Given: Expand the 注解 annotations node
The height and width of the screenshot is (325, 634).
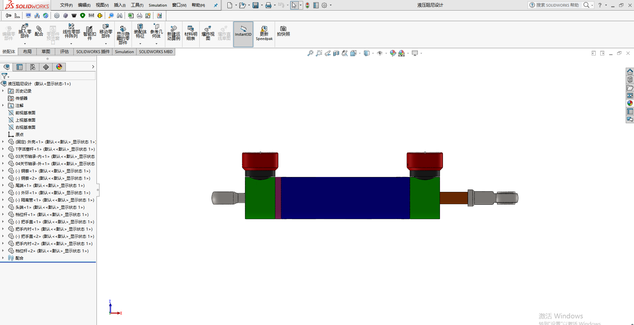Looking at the screenshot, I should (x=3, y=105).
